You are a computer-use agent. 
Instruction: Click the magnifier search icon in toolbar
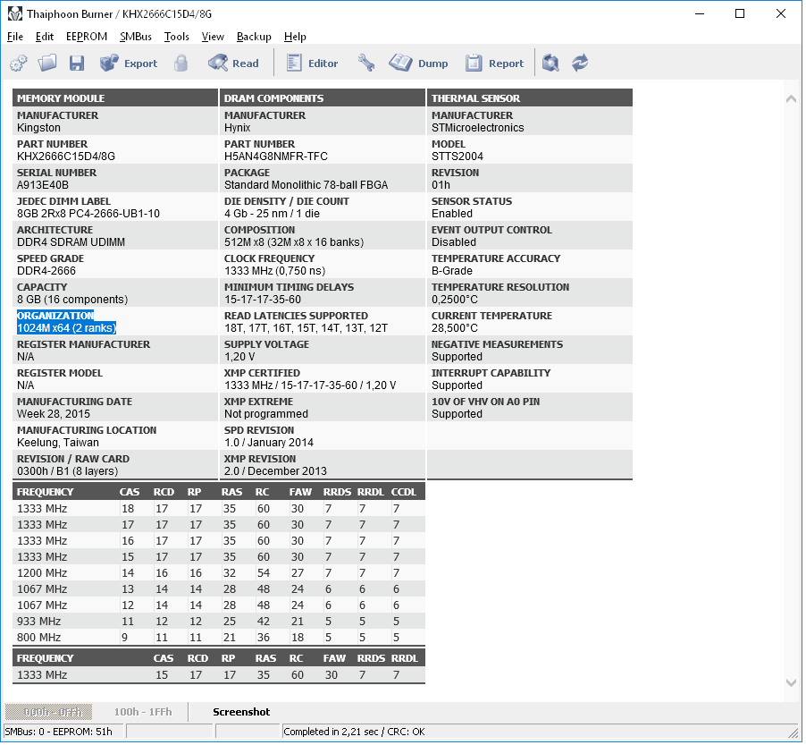point(550,63)
